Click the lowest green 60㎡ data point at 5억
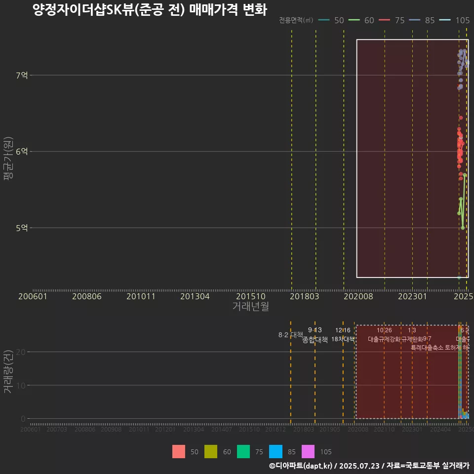Screen dimensions: 474x474 coord(463,228)
